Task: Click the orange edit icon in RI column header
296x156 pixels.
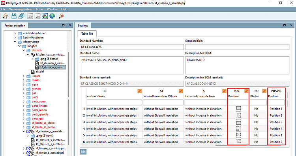Action: [x=139, y=91]
